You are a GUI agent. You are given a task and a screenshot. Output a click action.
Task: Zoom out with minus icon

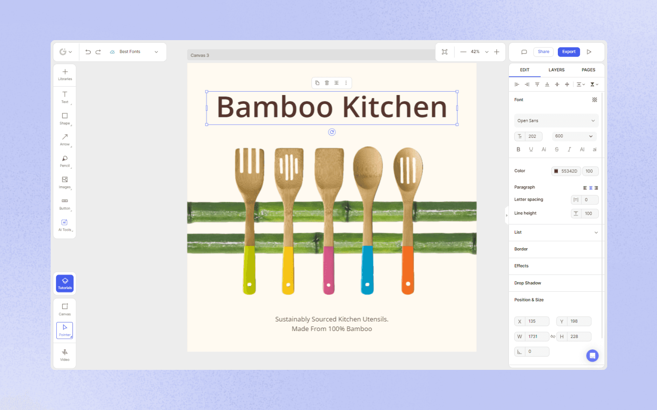point(463,52)
